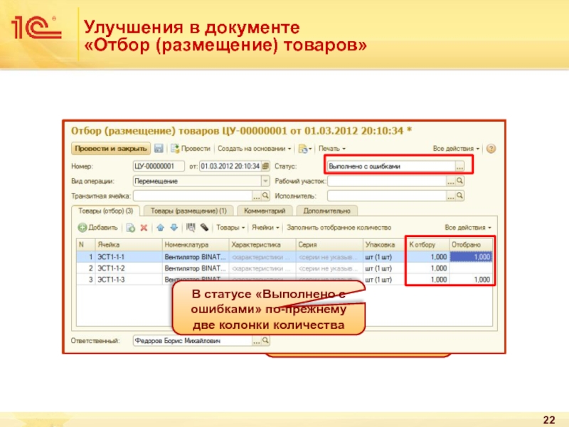This screenshot has width=569, height=427.
Task: Click magnifier icon next to Ответственный
Action: click(x=265, y=341)
